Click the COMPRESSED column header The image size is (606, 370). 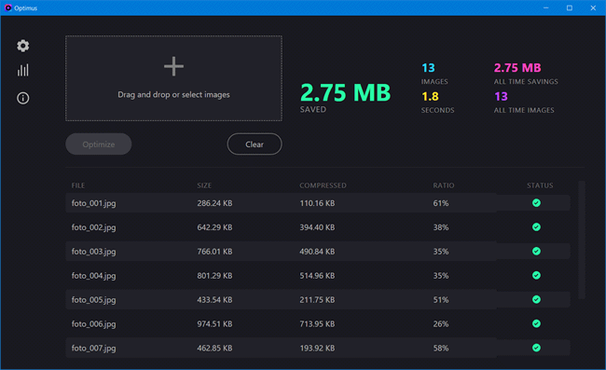(323, 185)
